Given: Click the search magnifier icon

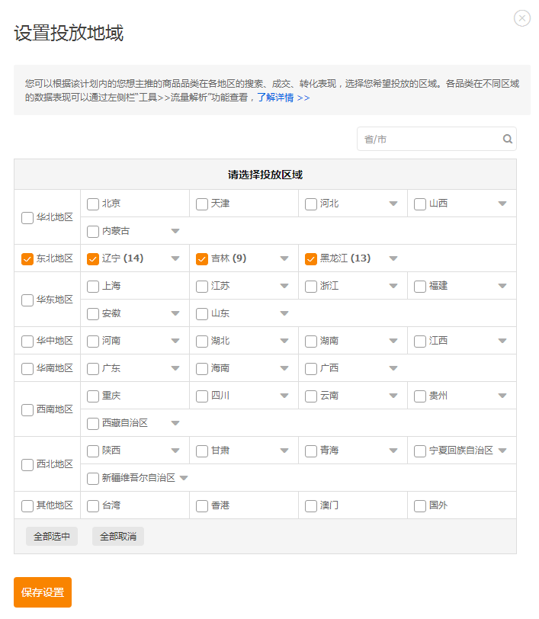Looking at the screenshot, I should pos(507,140).
